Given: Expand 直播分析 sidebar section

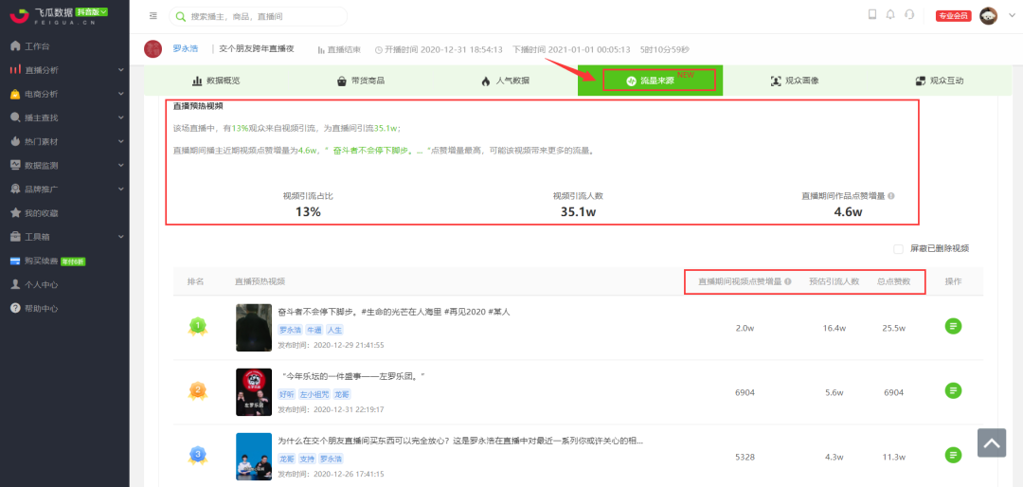Looking at the screenshot, I should click(x=64, y=70).
